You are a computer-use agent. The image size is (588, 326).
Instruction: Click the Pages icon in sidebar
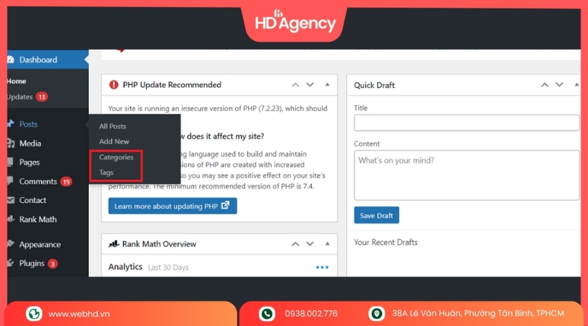11,162
